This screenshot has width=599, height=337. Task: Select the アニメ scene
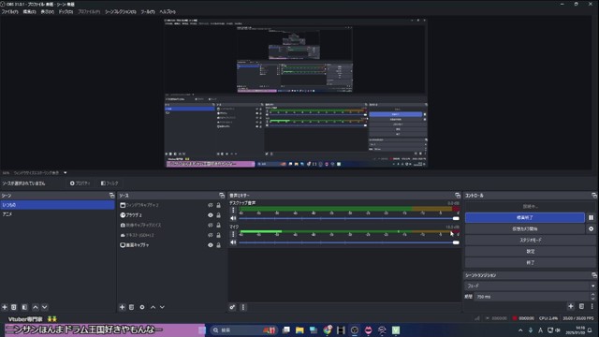click(57, 214)
